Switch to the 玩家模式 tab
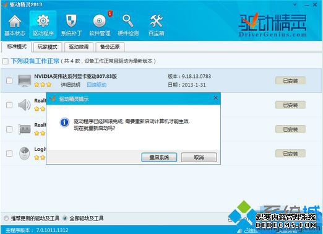 click(48, 47)
